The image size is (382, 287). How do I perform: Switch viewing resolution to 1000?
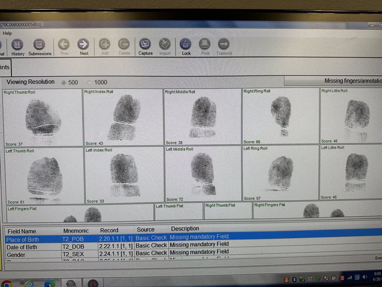[90, 82]
